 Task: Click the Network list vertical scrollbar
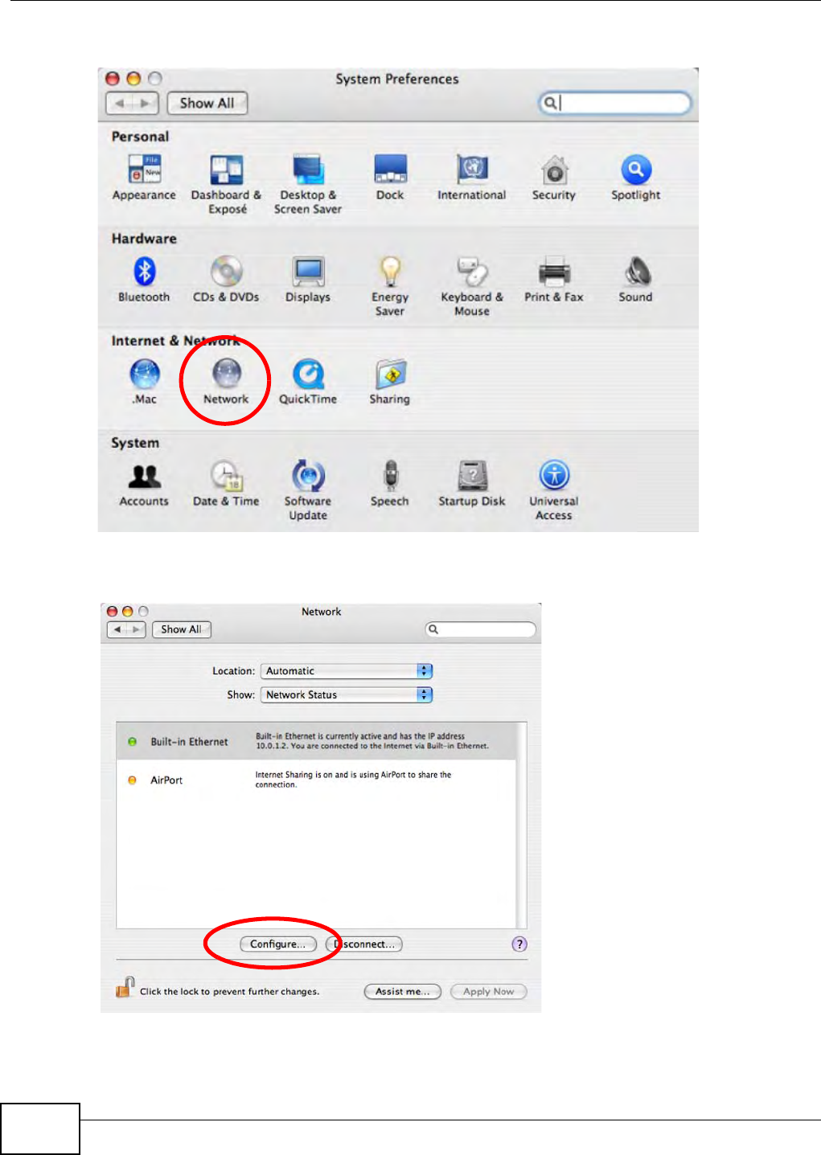click(x=521, y=825)
